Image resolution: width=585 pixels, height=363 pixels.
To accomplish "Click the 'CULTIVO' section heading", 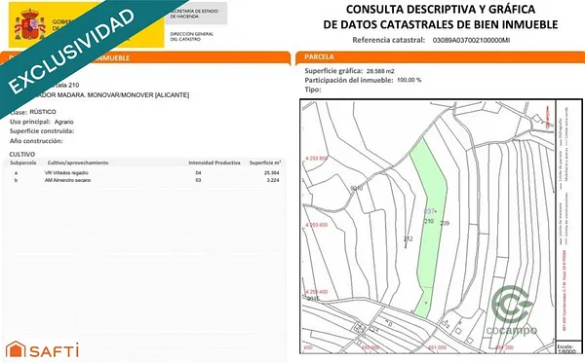I will [x=22, y=154].
